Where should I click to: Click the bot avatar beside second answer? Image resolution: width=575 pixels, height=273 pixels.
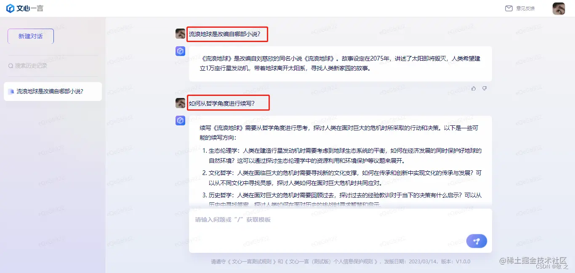click(x=180, y=121)
